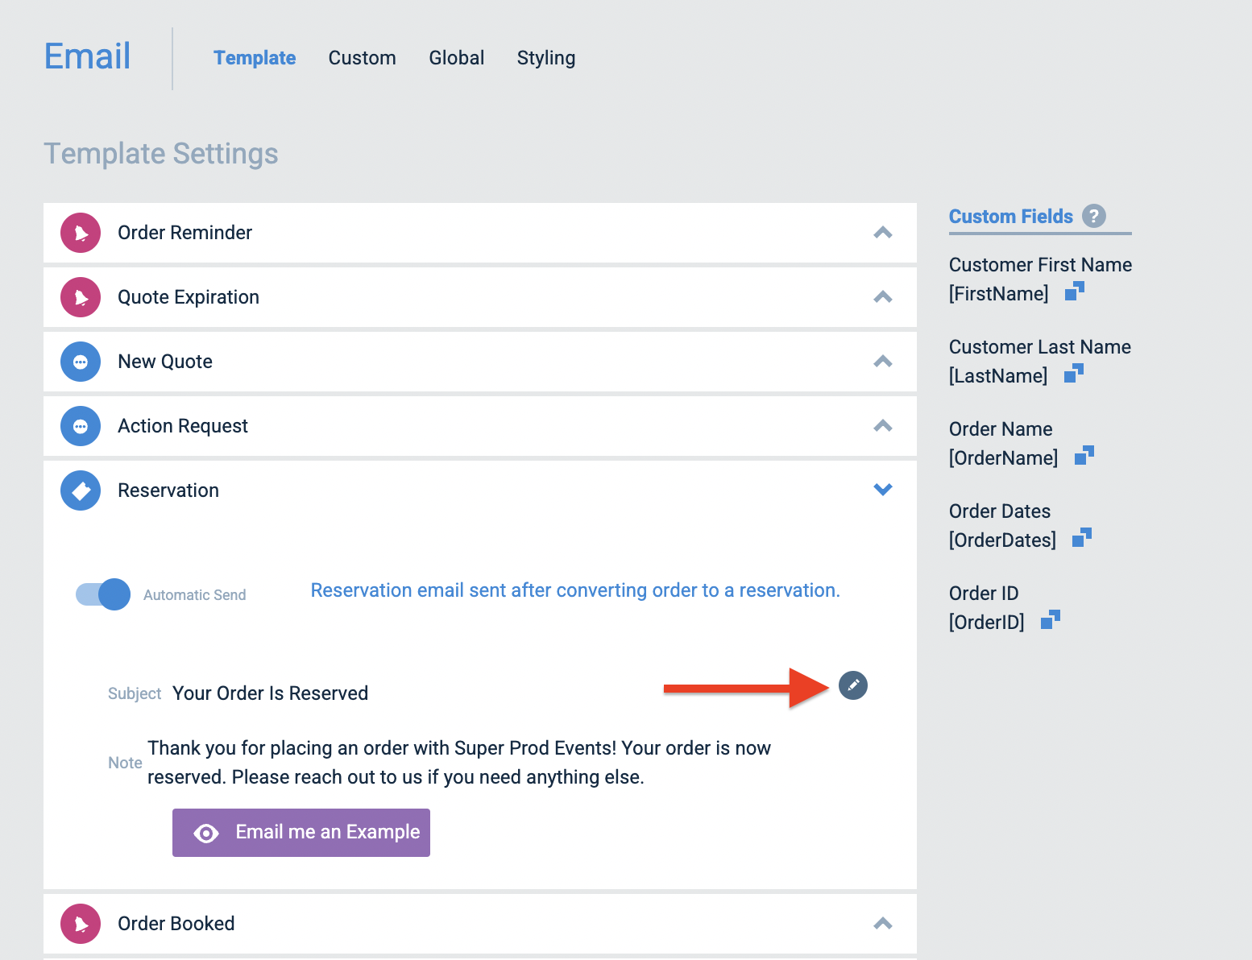Open the Styling tab
The height and width of the screenshot is (960, 1252).
tap(545, 57)
